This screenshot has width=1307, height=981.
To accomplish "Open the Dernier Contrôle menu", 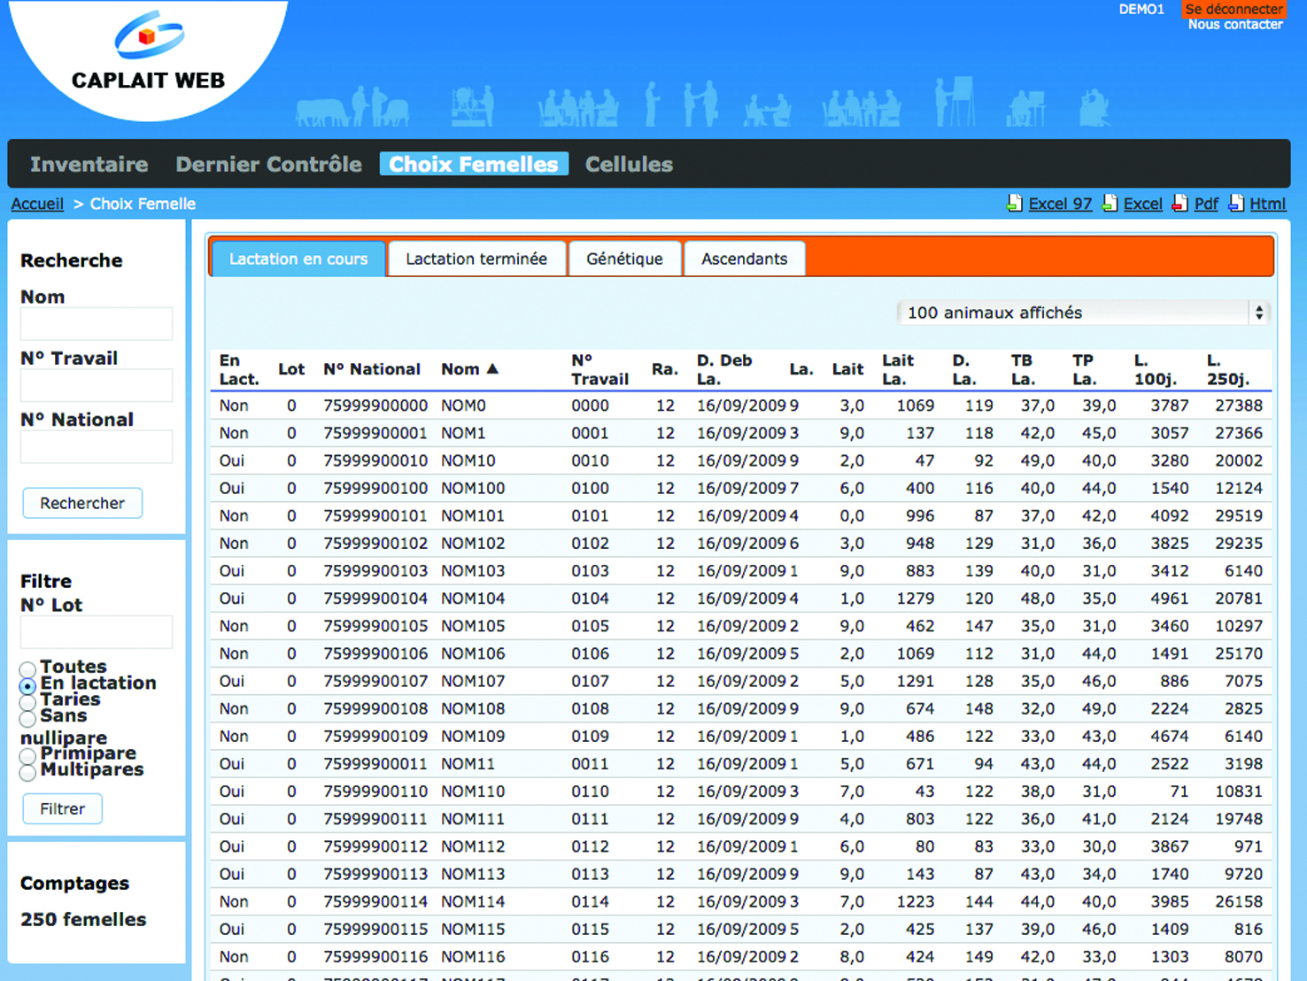I will click(x=268, y=164).
